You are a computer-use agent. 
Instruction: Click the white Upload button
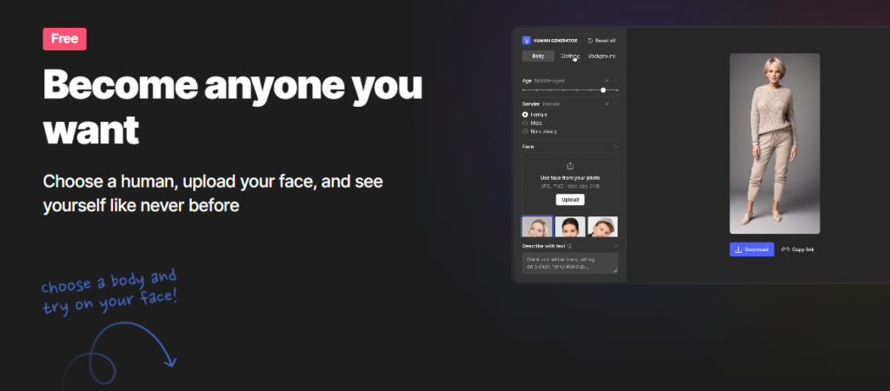[570, 200]
